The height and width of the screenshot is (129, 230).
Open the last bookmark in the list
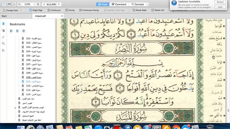(x=32, y=120)
